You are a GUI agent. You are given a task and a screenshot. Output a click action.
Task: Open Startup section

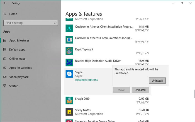click(x=14, y=86)
